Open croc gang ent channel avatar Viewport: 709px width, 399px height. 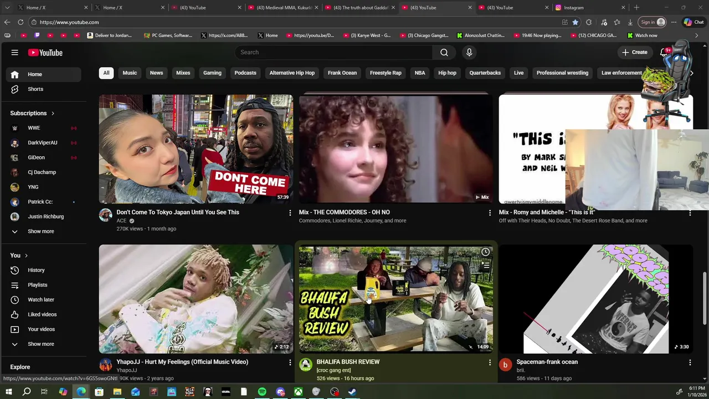pos(306,365)
